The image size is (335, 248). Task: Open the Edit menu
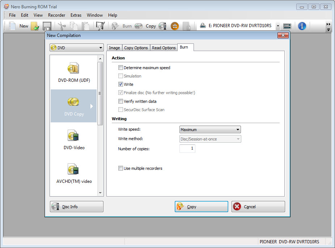click(25, 15)
